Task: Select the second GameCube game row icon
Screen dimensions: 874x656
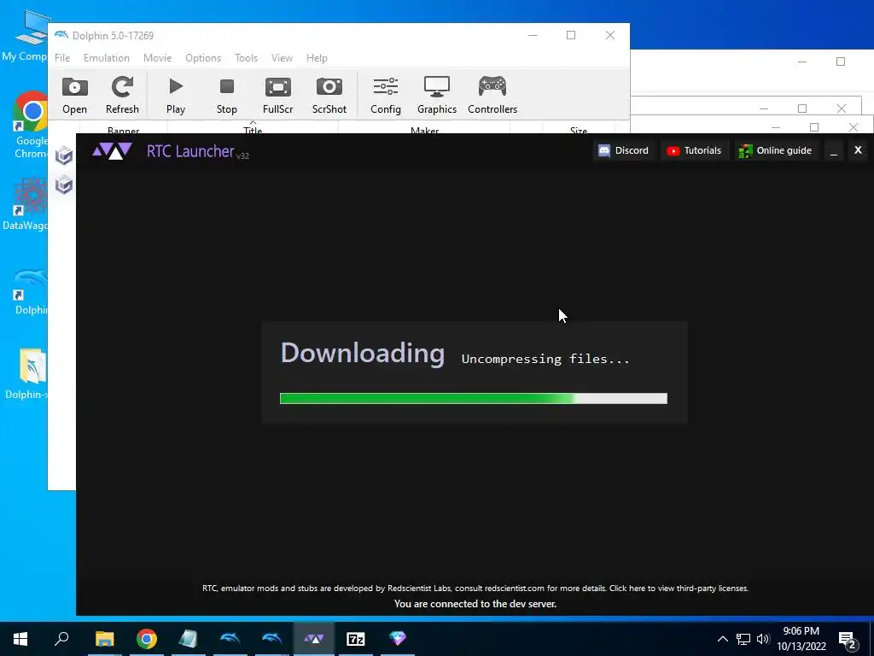Action: point(63,184)
